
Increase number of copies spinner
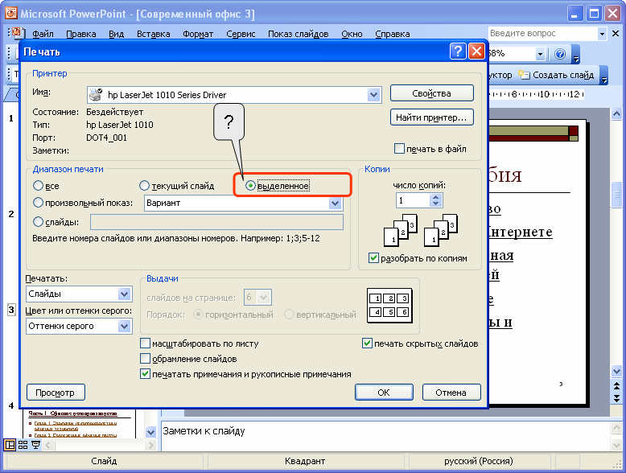coord(435,197)
